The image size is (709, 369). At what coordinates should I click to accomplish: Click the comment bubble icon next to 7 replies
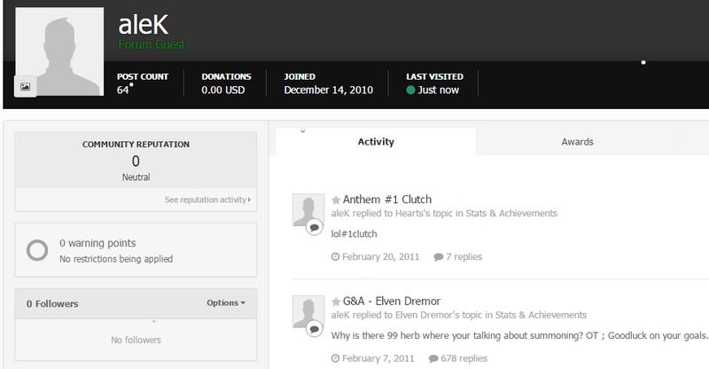pos(438,257)
